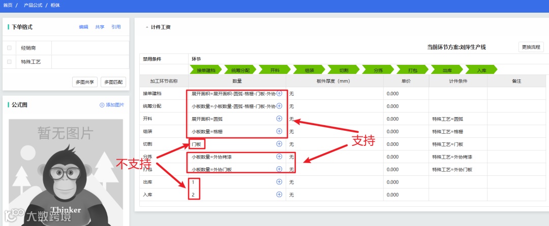Select the 出库 process step arrow
This screenshot has width=549, height=226.
(x=447, y=70)
